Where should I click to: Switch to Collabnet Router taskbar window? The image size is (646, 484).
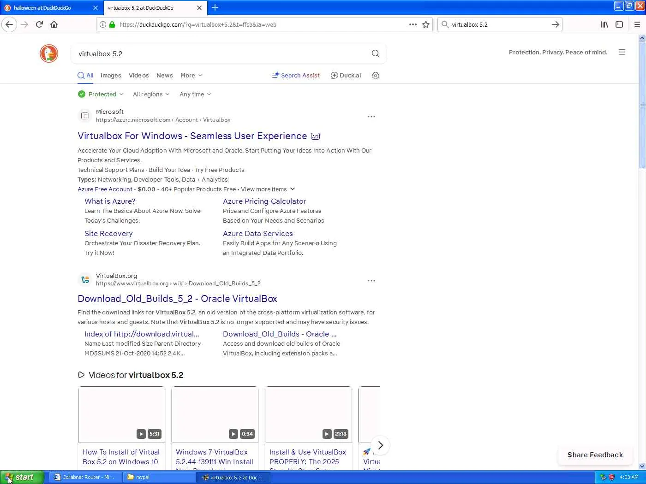click(85, 477)
